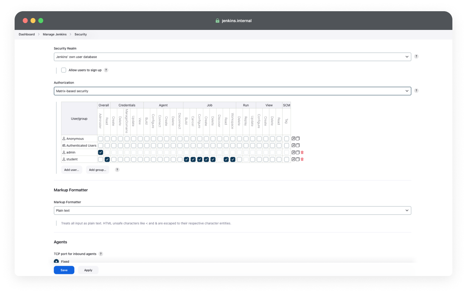Select all permissions for Anonymous row
Image resolution: width=467 pixels, height=294 pixels.
293,139
